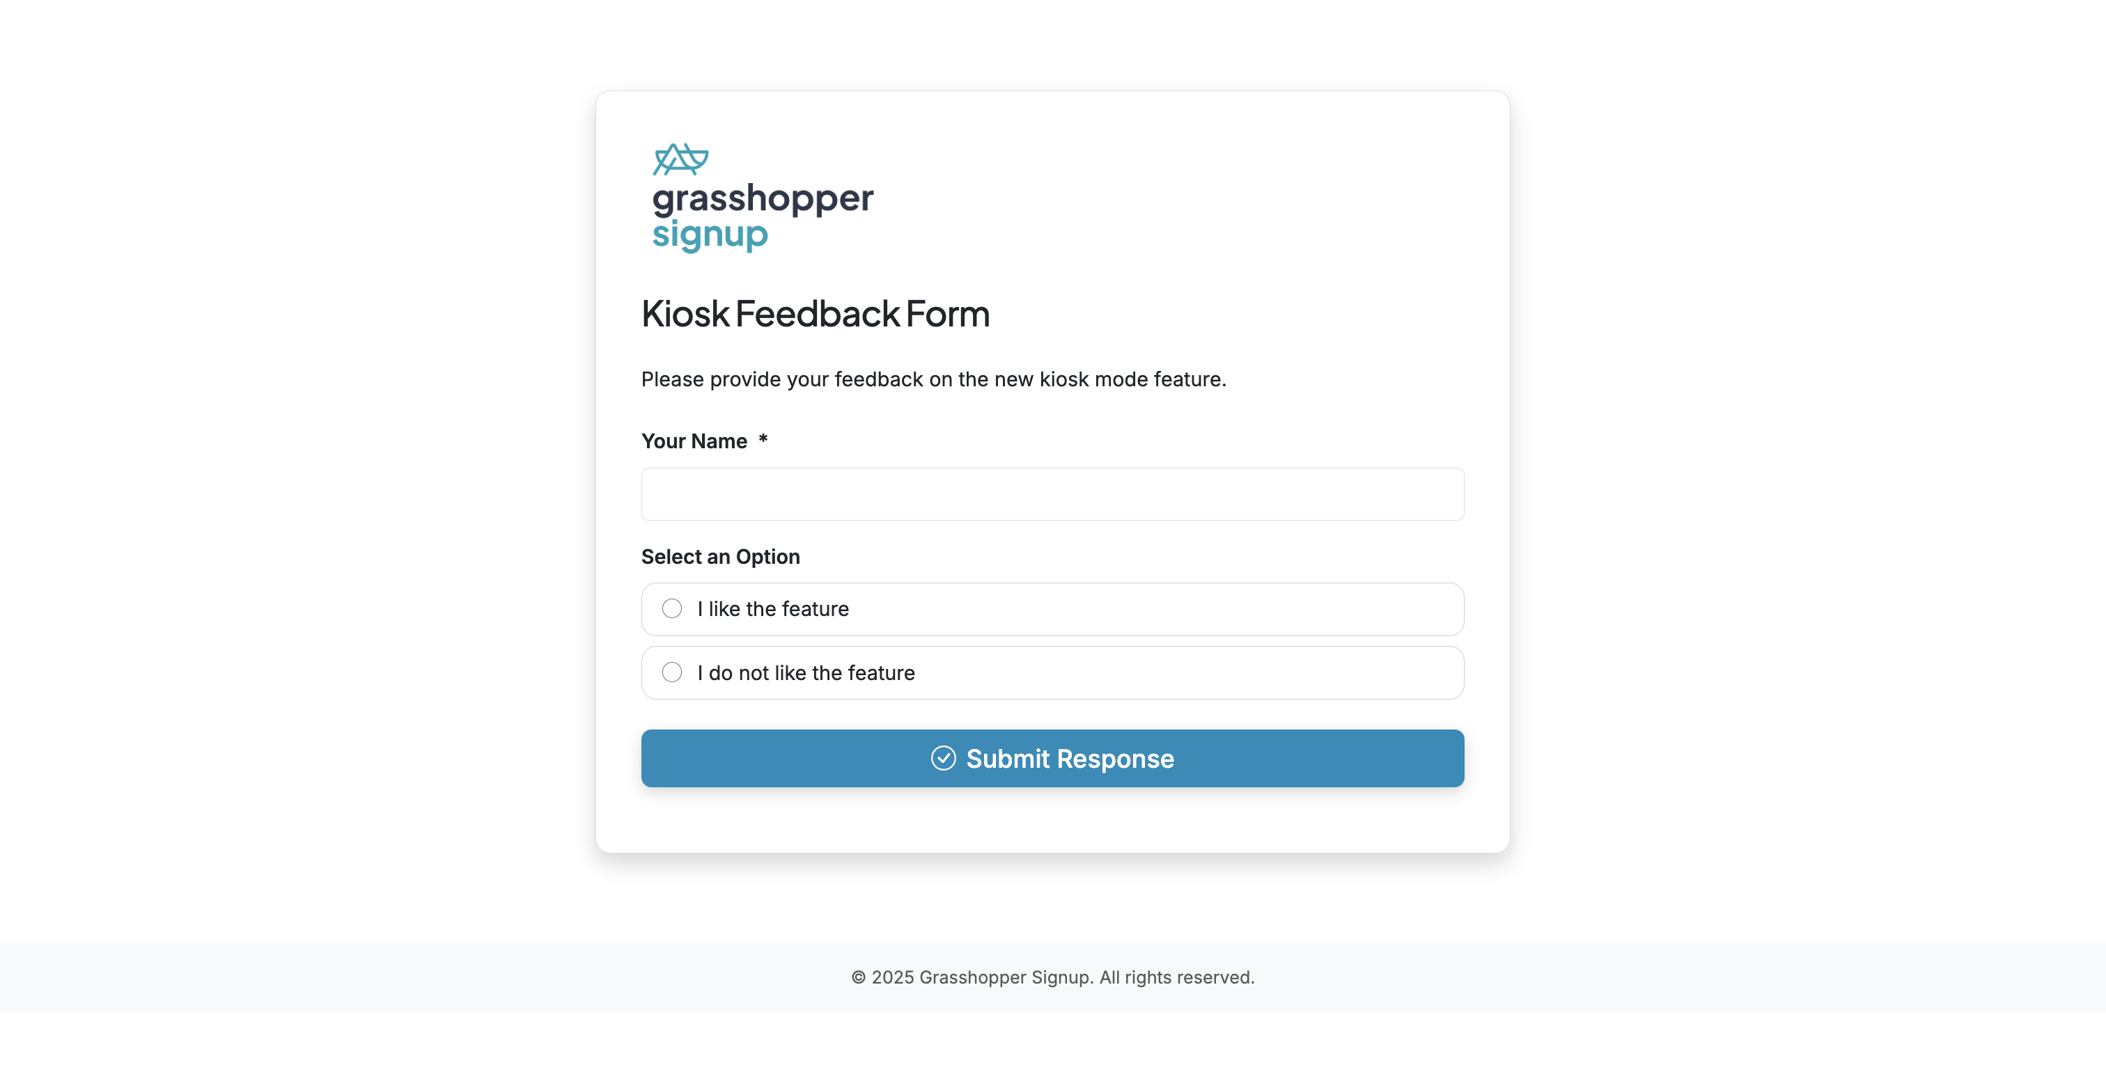Click the 'I do not like the feature' option row
The height and width of the screenshot is (1065, 2106).
pyautogui.click(x=1052, y=672)
